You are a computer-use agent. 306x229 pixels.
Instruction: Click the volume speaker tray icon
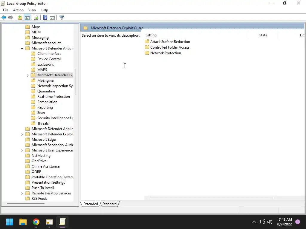coord(270,222)
